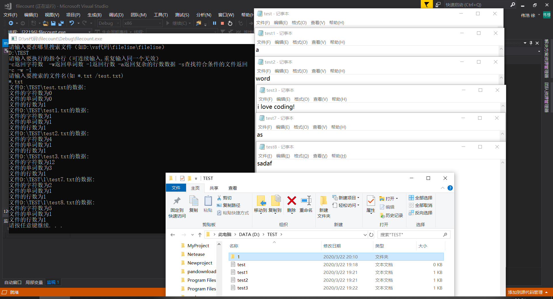Click This PC in the breadcrumb path
553x299 pixels.
tap(225, 235)
